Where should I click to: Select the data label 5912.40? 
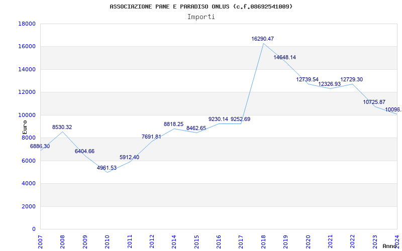point(129,157)
